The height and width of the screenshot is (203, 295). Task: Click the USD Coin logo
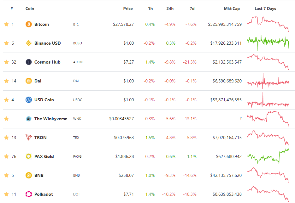click(29, 100)
